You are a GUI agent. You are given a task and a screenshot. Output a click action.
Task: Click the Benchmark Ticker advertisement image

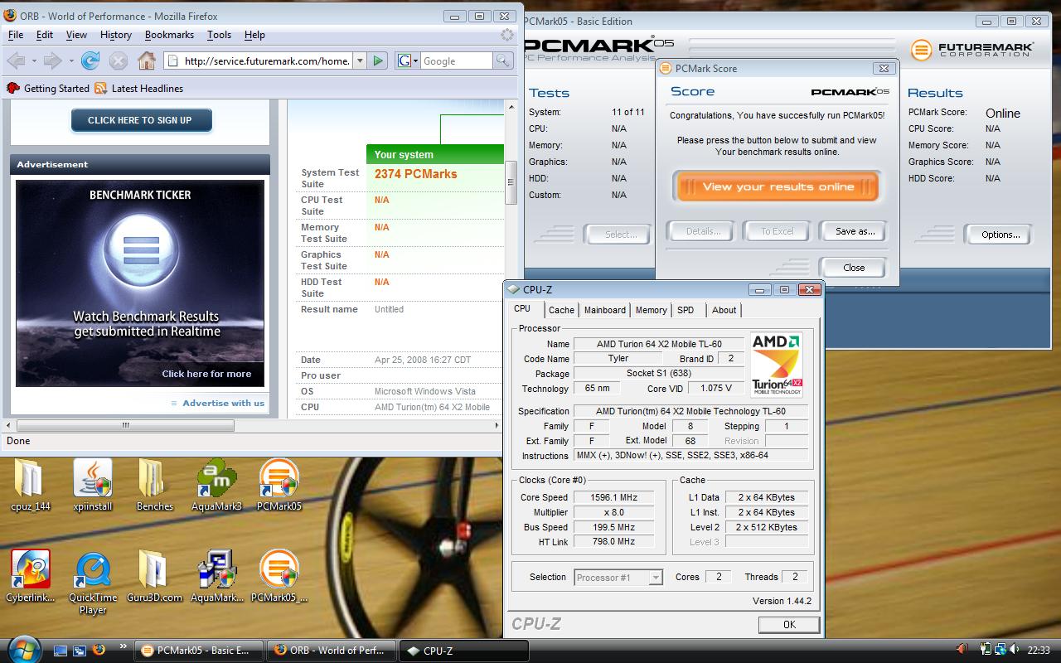point(140,283)
